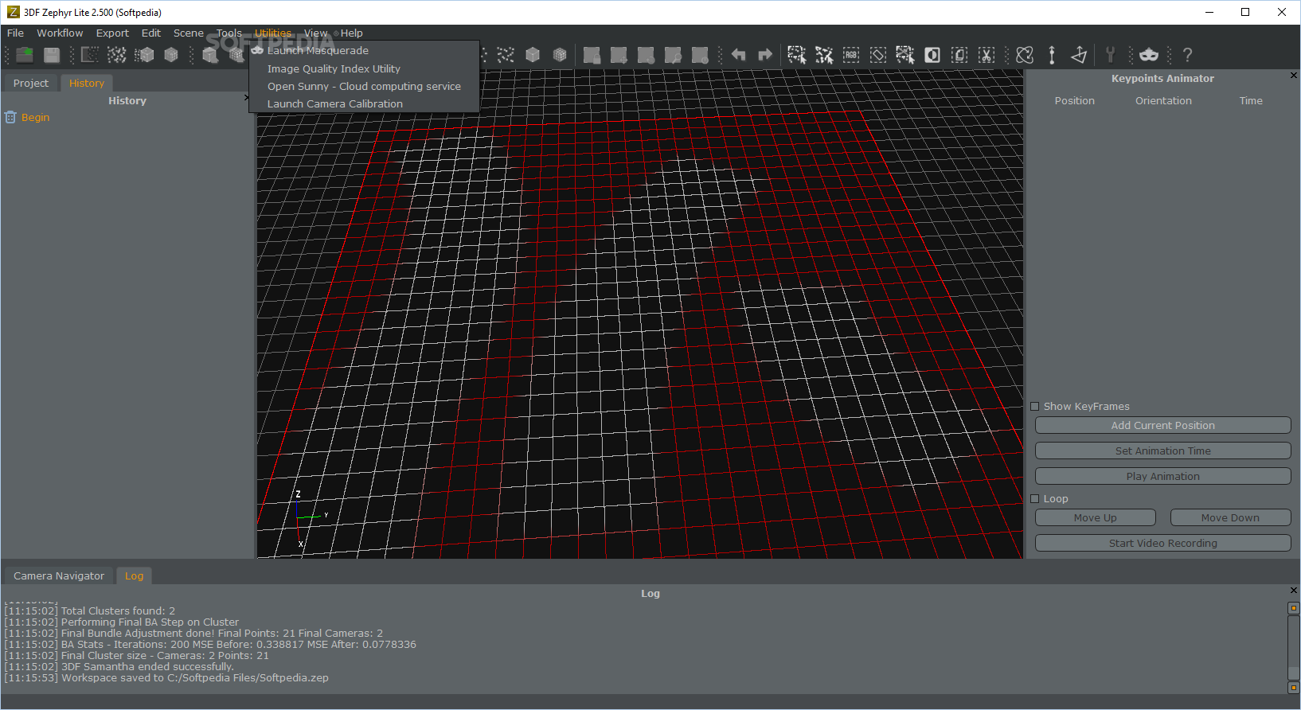Open the Scene menu
This screenshot has height=710, width=1301.
[189, 33]
